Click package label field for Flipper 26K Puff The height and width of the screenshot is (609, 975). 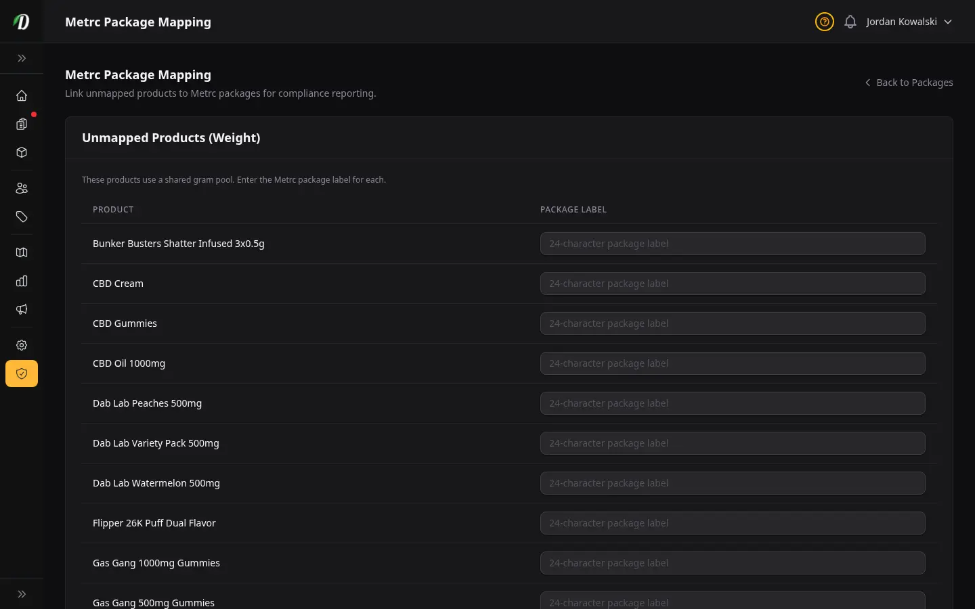[733, 523]
